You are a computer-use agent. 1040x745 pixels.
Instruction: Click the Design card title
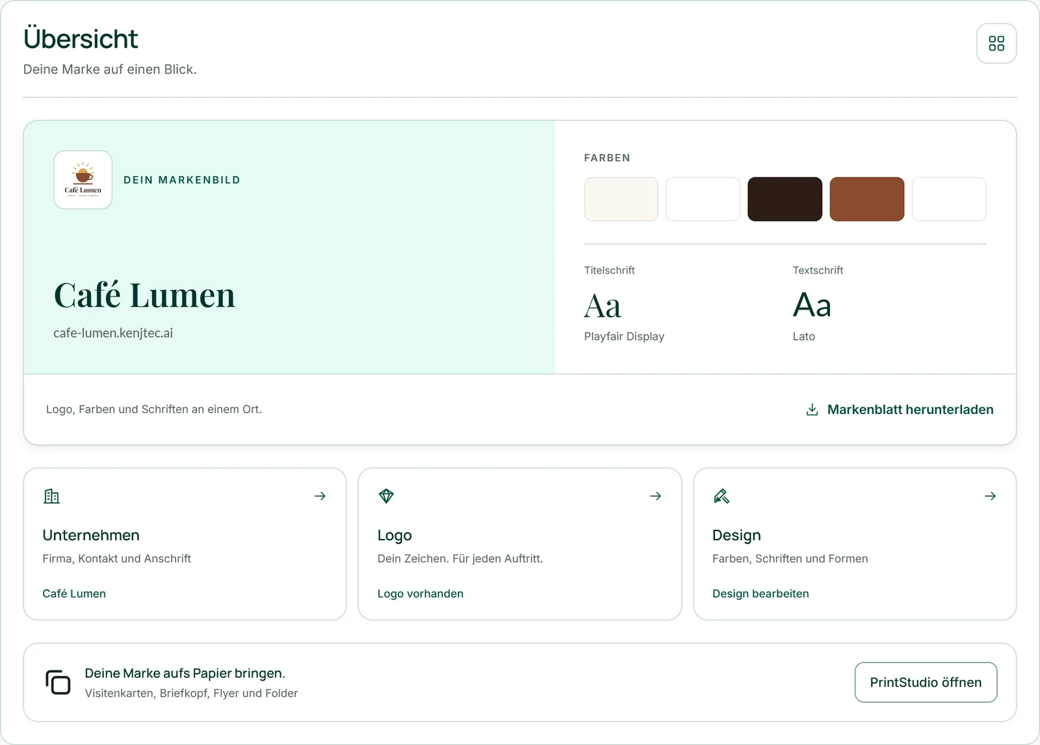736,536
